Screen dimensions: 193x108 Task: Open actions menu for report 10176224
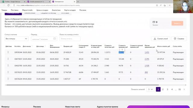pos(8,79)
